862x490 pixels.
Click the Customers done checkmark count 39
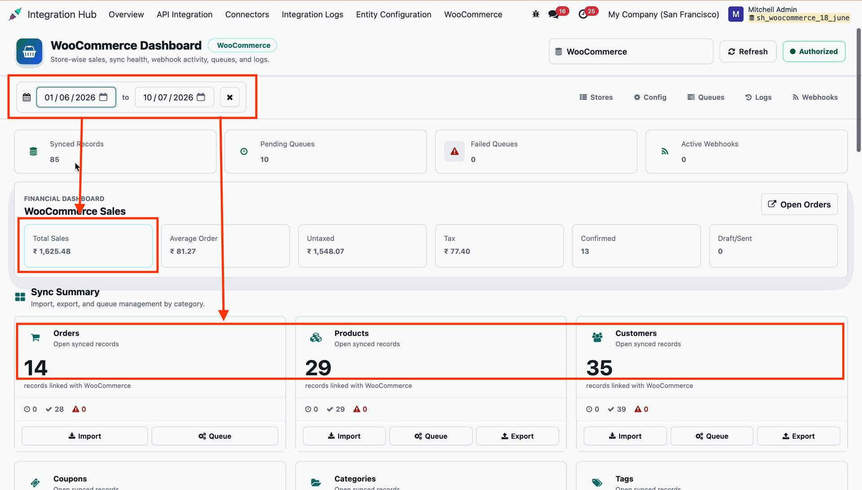(617, 409)
